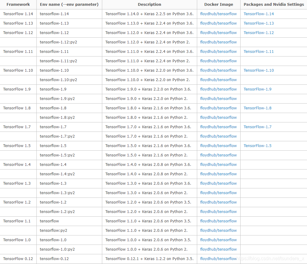Open the TensorFlow-1.8 packages link

tap(258, 108)
